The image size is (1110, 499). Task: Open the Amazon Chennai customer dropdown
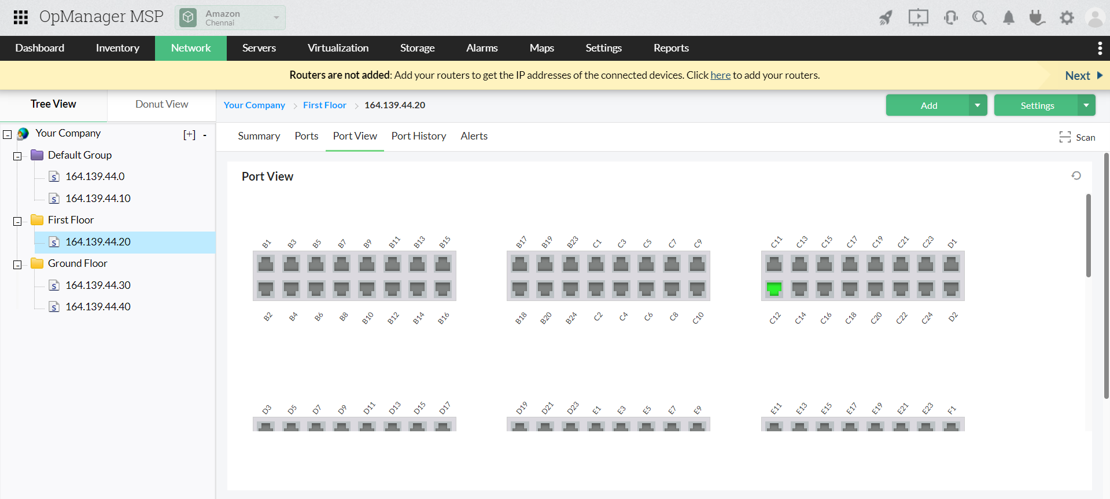230,18
